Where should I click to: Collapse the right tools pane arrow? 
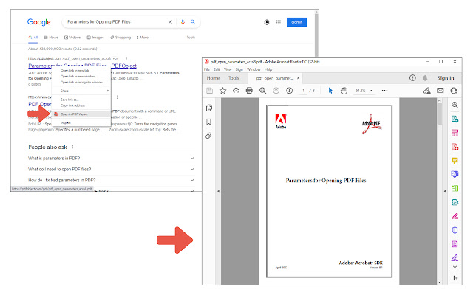point(445,191)
